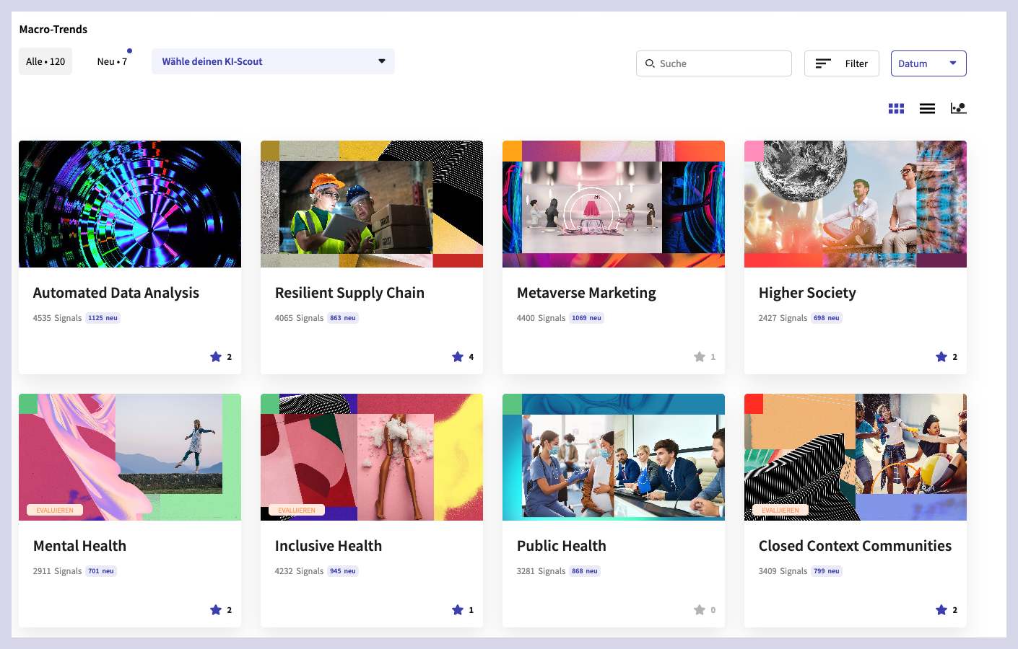
Task: Click the 1125 neu badge
Action: (x=103, y=318)
